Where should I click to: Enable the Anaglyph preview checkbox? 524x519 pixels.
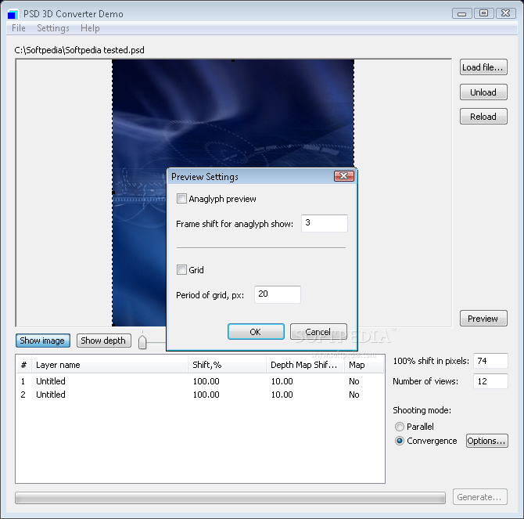181,199
